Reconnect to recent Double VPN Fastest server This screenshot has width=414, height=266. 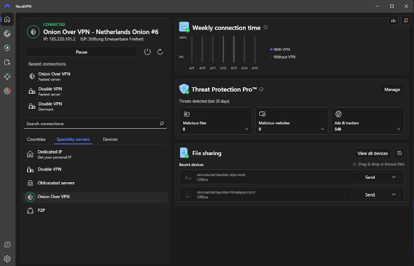pos(95,91)
